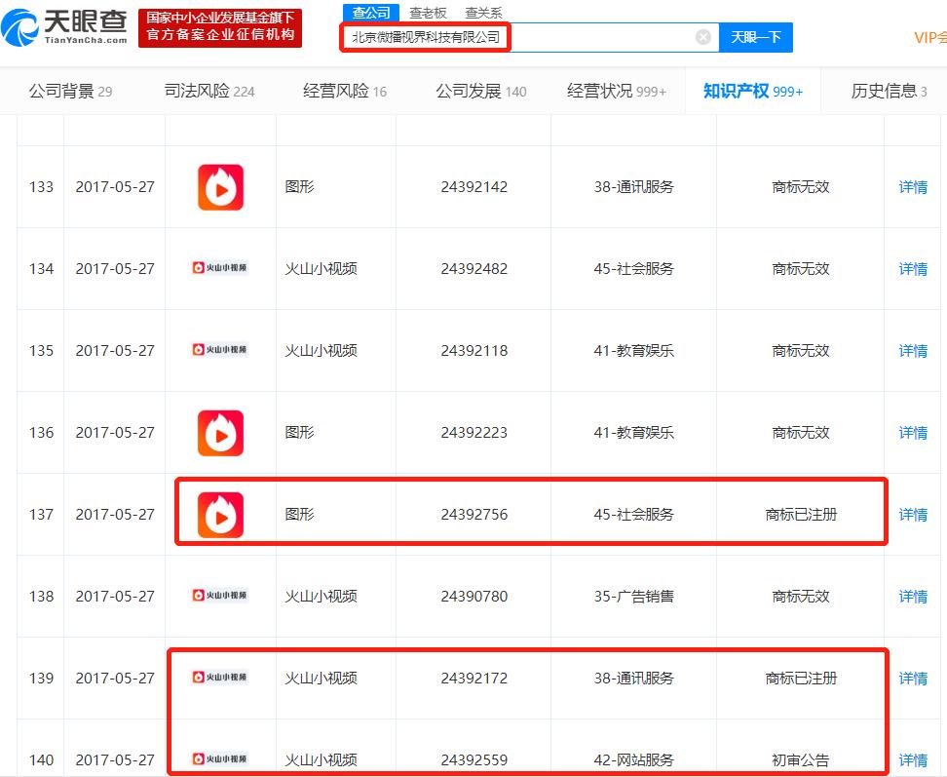Click the 图形 name in row 136
This screenshot has height=777, width=947.
[x=299, y=433]
